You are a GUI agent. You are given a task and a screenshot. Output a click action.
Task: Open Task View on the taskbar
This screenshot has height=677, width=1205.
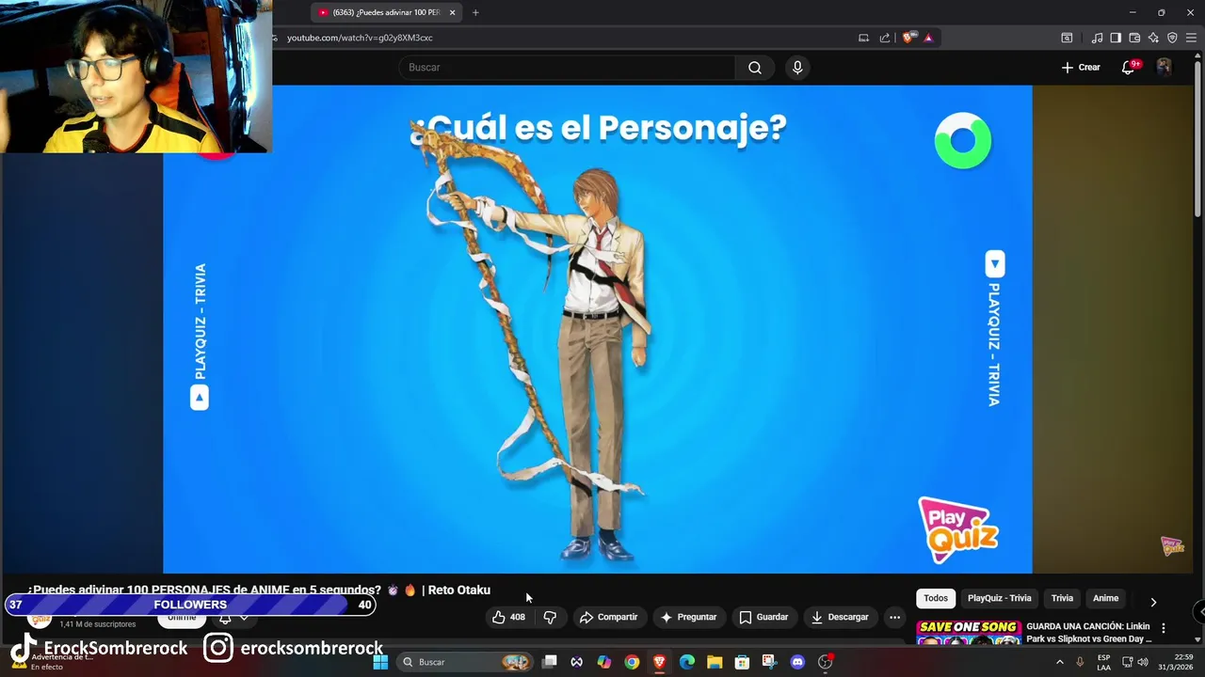pyautogui.click(x=550, y=662)
